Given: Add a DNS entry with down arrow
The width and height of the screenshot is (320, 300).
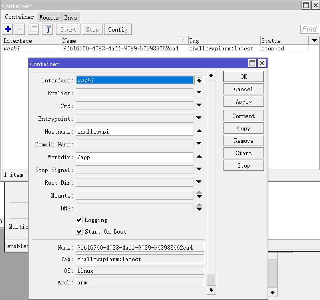Looking at the screenshot, I should coord(199,209).
